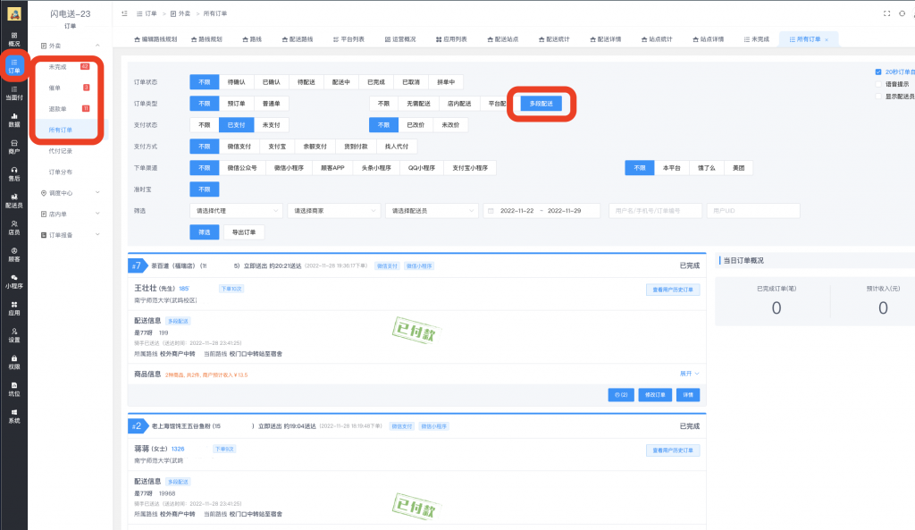
Task: Open 配送员 management from sidebar
Action: pyautogui.click(x=13, y=198)
